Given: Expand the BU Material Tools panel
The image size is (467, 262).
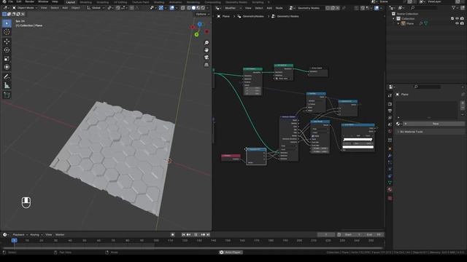Looking at the screenshot, I should click(x=430, y=132).
